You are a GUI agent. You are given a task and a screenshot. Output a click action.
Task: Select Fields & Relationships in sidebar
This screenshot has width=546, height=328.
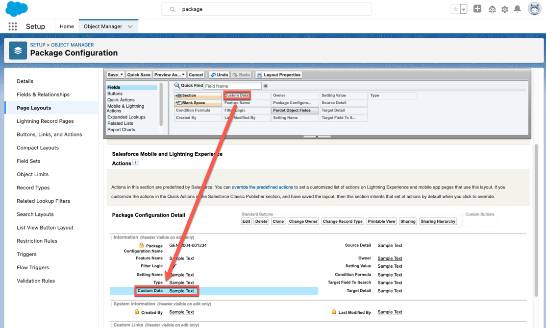coord(43,94)
